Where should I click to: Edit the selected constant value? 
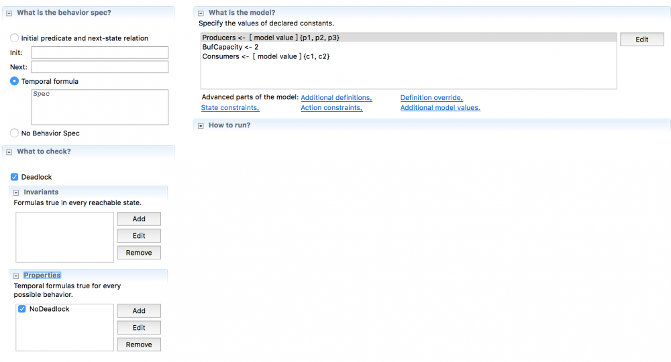641,40
